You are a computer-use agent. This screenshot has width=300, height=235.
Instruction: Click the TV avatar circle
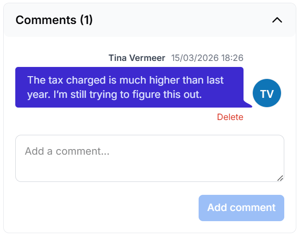click(x=267, y=94)
